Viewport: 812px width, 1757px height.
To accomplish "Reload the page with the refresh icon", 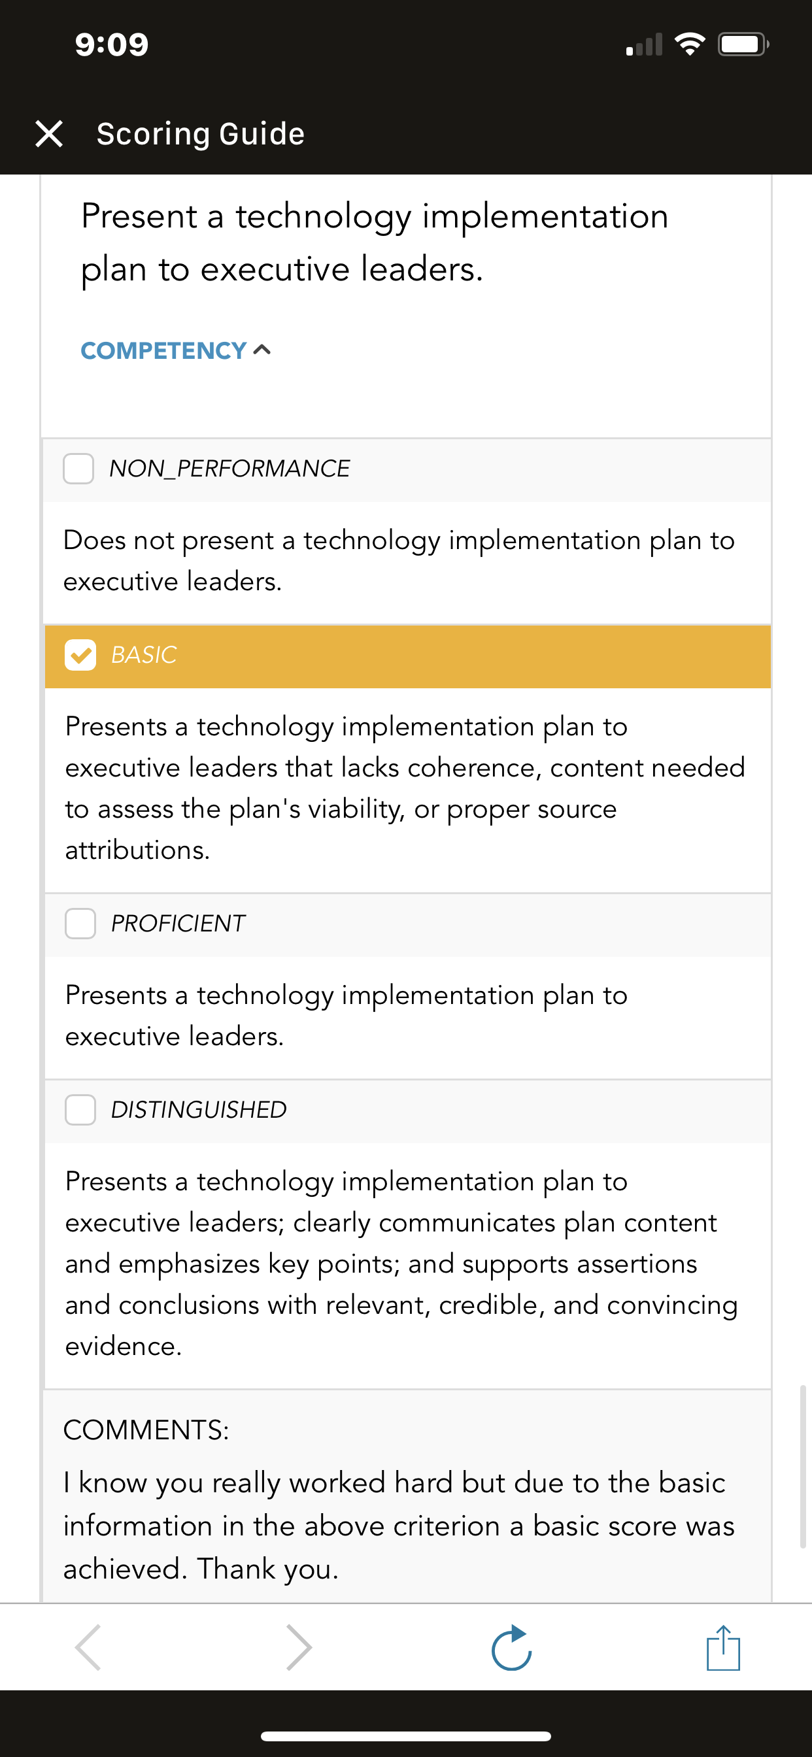I will click(512, 1647).
